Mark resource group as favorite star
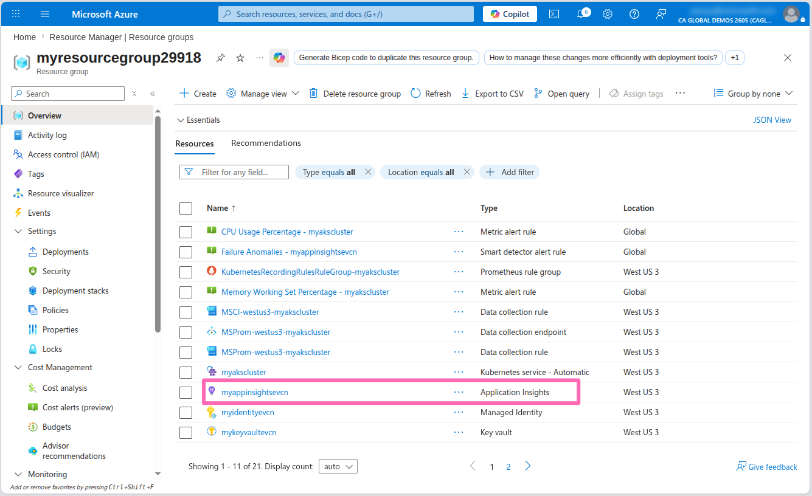Viewport: 812px width, 496px height. pyautogui.click(x=240, y=58)
